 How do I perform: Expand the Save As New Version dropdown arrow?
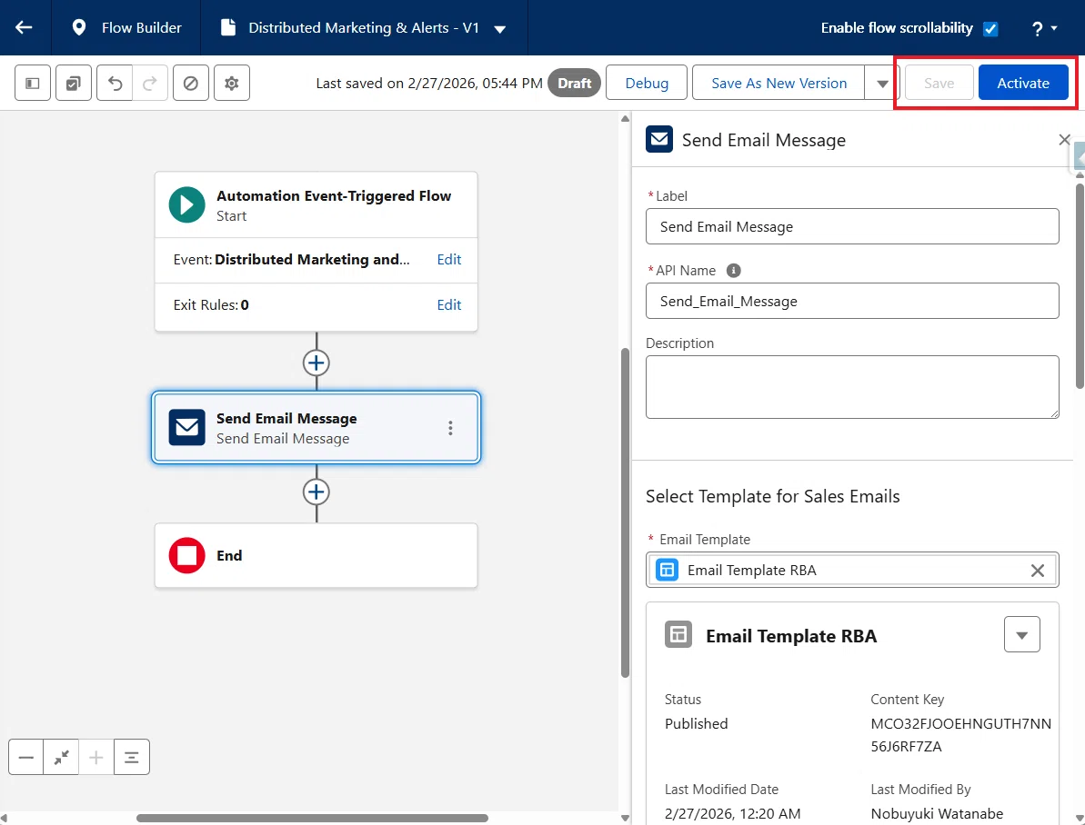coord(881,83)
